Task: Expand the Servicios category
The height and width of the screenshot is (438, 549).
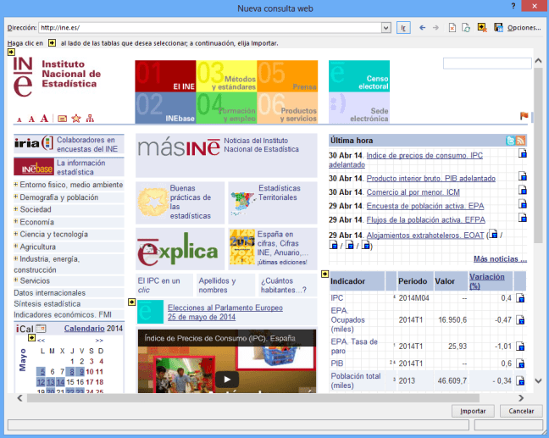Action: (16, 280)
